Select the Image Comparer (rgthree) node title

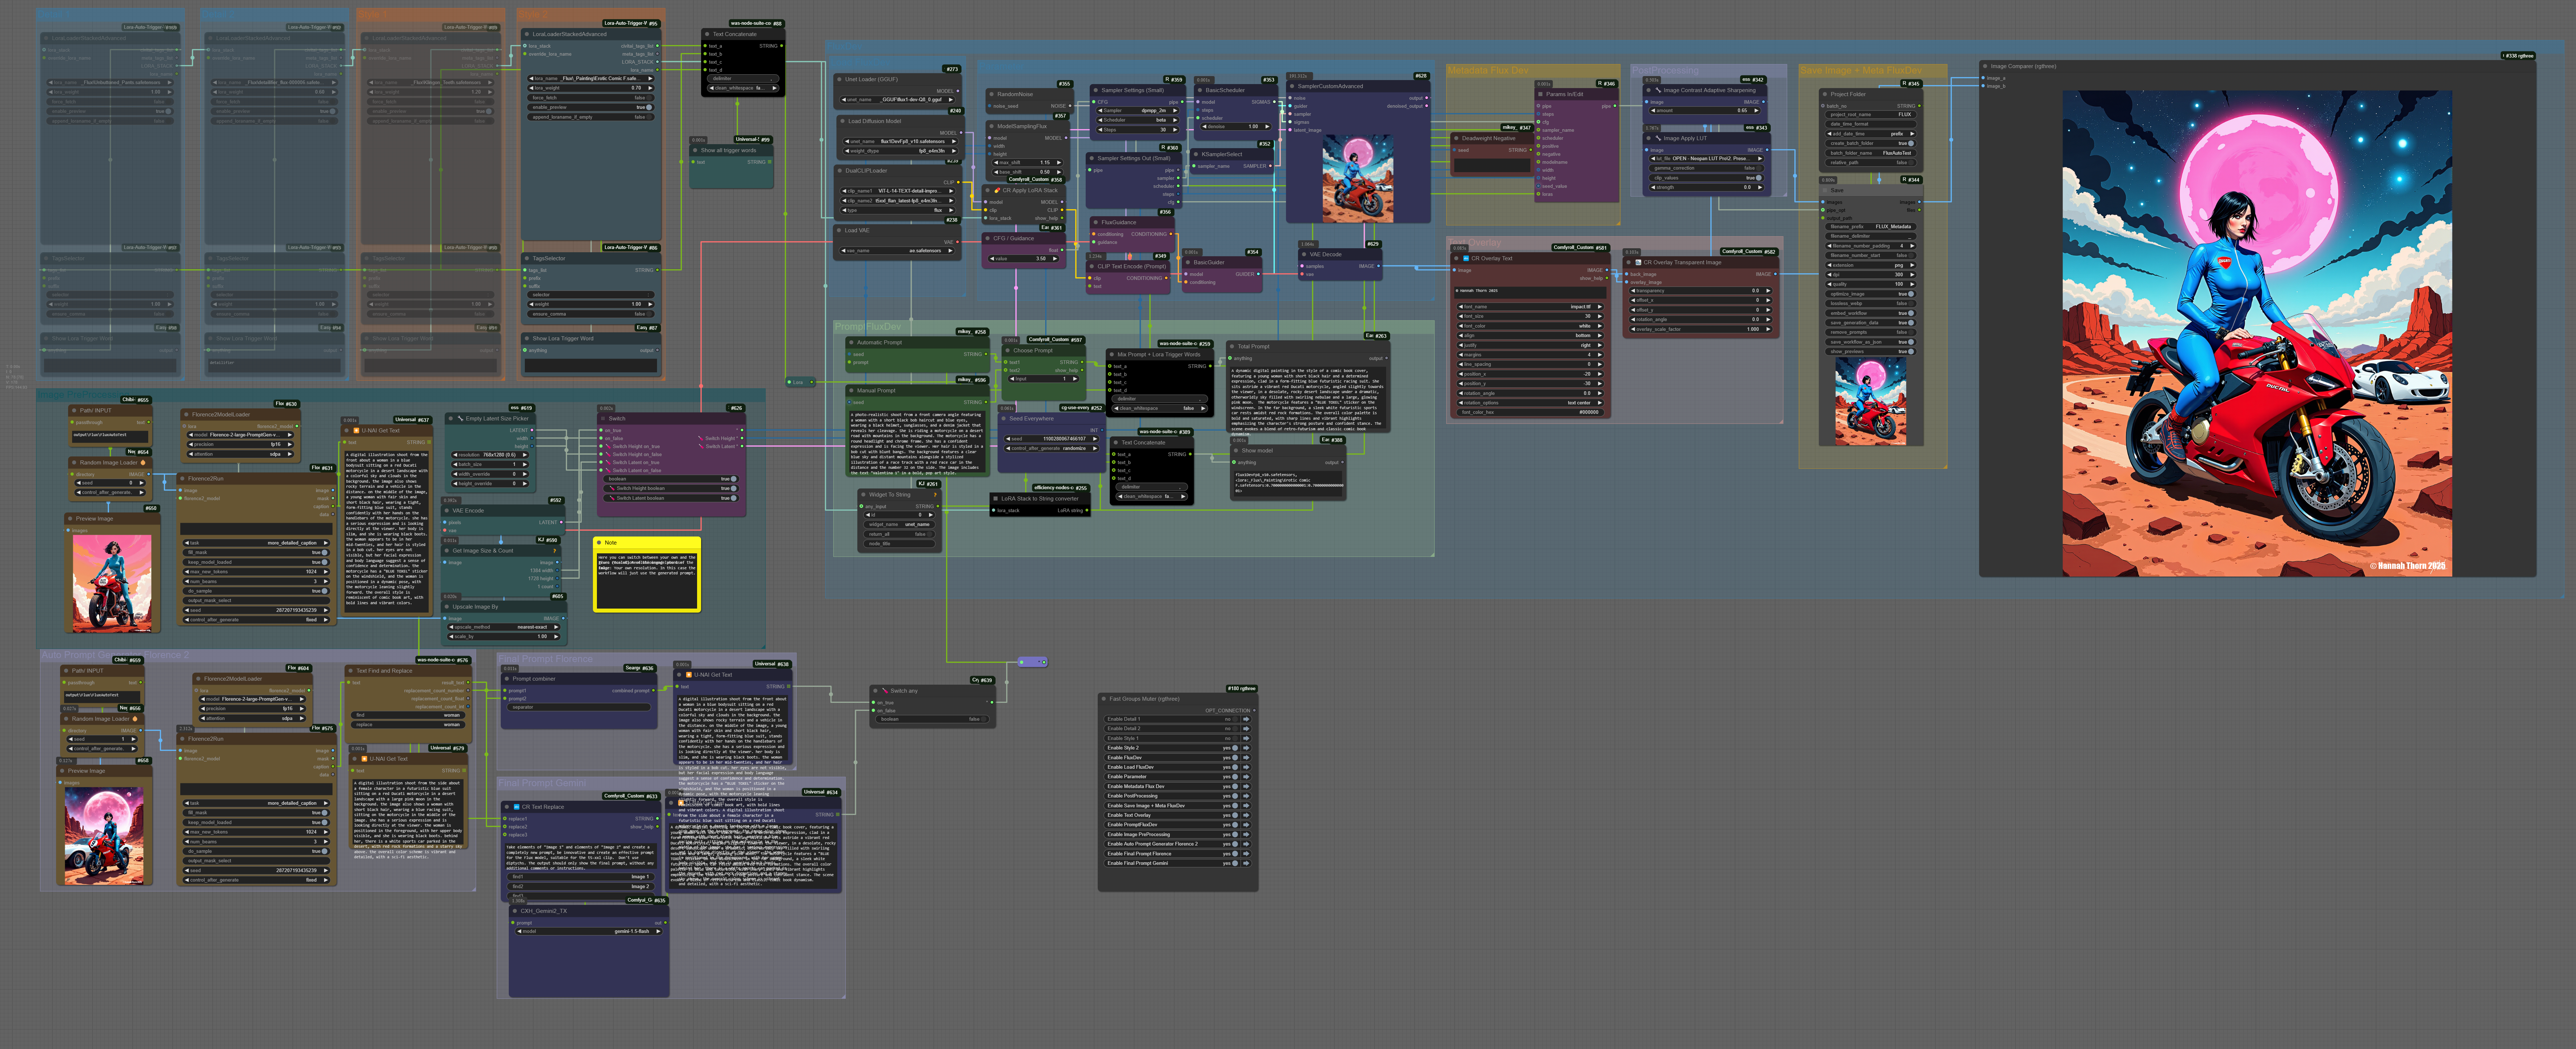coord(2023,66)
